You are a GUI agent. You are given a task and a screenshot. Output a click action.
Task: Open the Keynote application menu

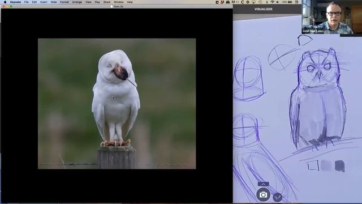pyautogui.click(x=15, y=2)
